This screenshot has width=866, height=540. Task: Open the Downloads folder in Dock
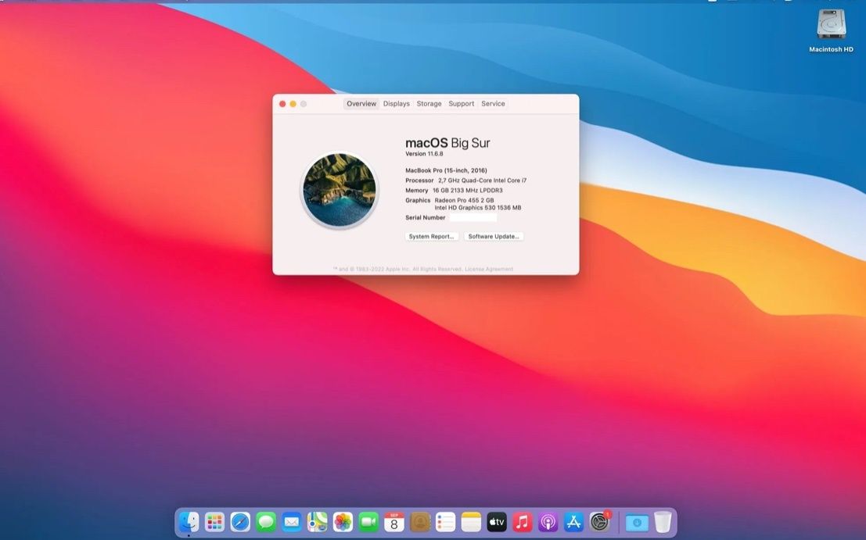click(636, 522)
